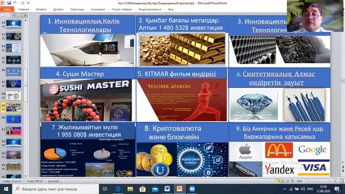Open Microsoft Edge from the taskbar

[118, 189]
